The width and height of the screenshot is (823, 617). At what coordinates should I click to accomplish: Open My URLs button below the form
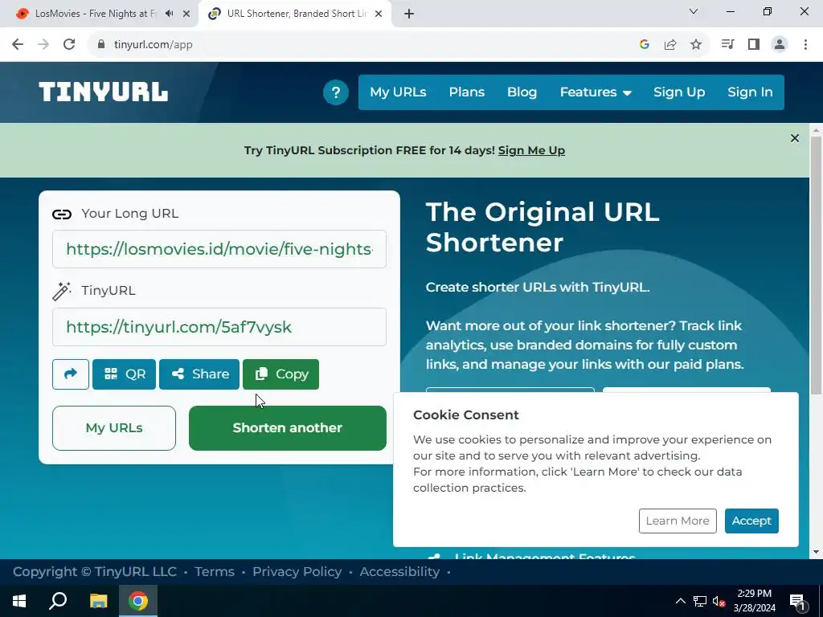[114, 428]
